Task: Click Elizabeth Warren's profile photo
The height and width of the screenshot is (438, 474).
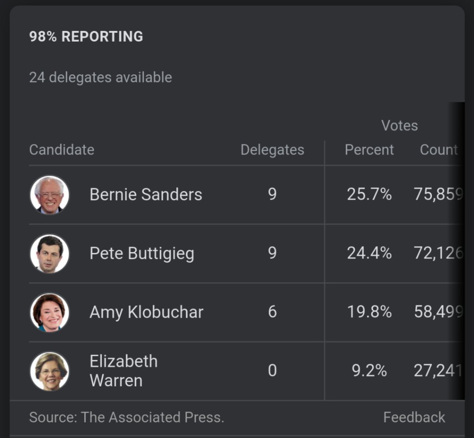Action: coord(49,371)
